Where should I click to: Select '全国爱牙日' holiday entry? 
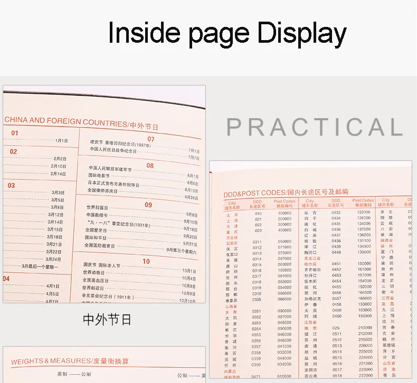[96, 230]
